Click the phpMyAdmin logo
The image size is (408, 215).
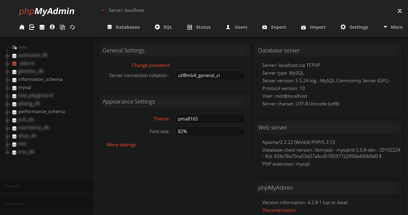point(47,11)
